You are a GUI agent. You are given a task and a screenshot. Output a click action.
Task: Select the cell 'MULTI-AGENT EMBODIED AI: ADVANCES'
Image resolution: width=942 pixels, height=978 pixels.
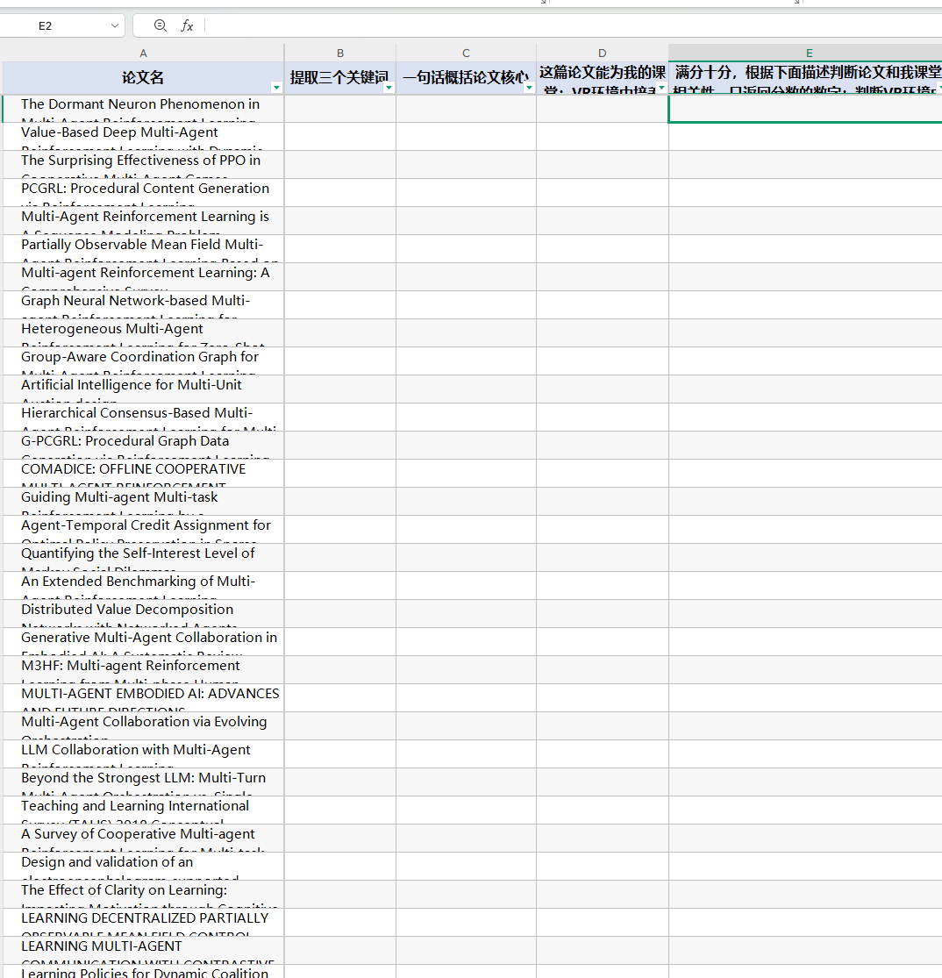143,698
